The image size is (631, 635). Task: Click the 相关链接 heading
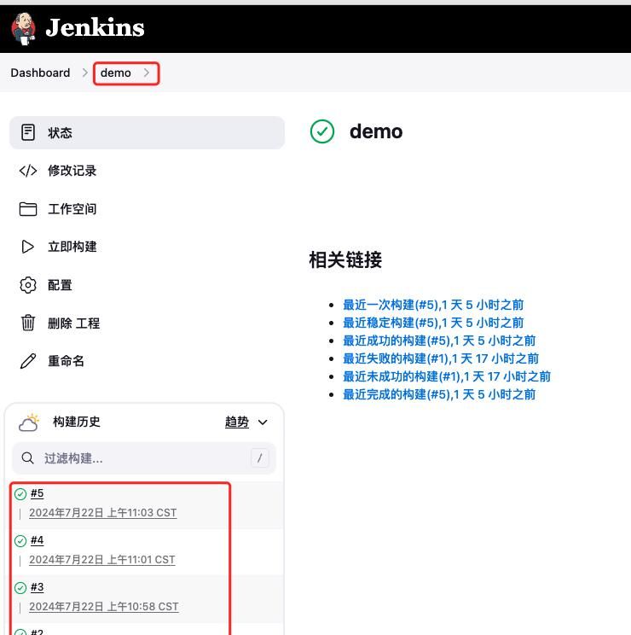(345, 259)
